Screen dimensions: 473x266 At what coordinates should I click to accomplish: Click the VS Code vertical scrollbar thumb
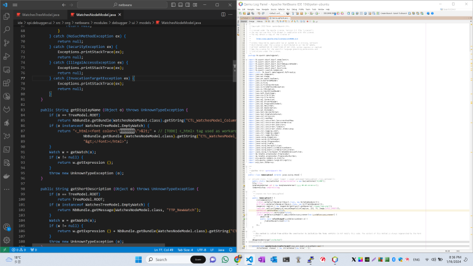(x=235, y=71)
